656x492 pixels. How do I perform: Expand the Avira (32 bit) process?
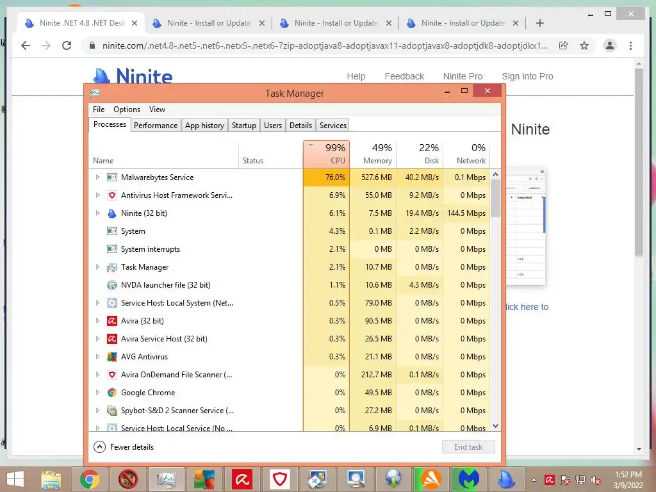[97, 321]
